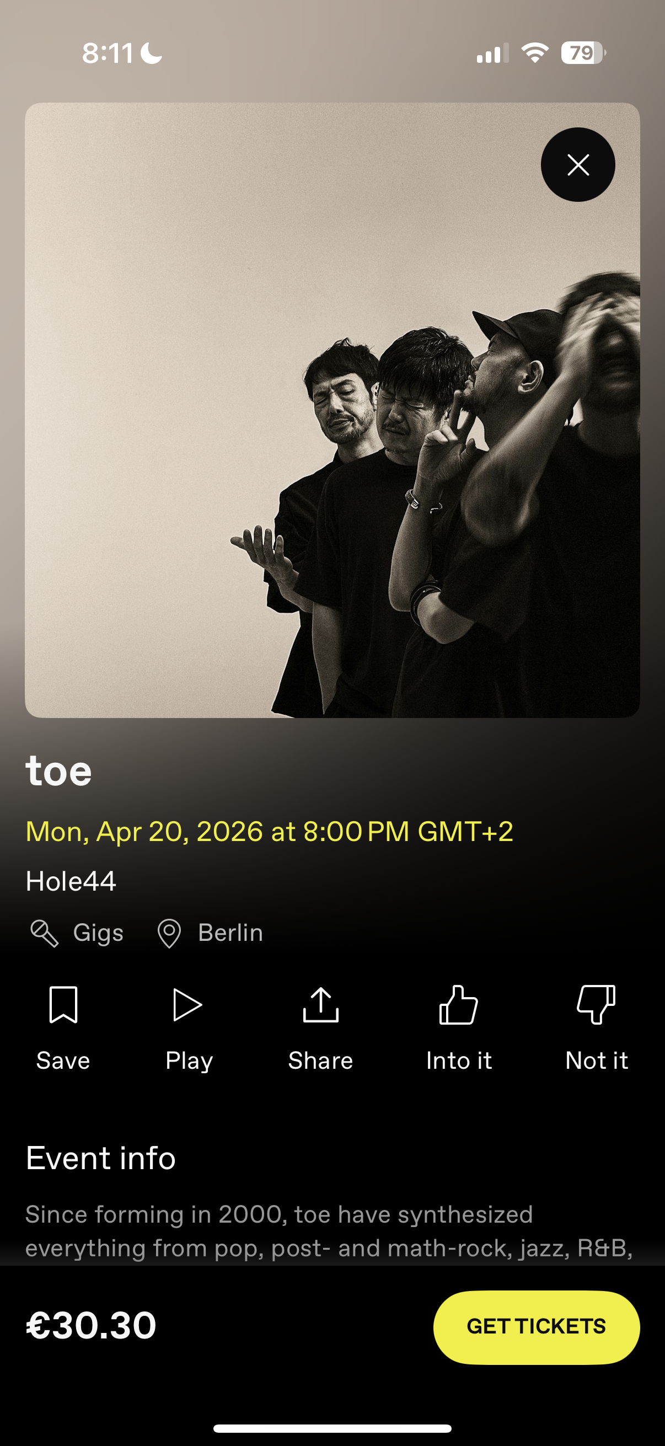The height and width of the screenshot is (1446, 665).
Task: Tap the Berlin location label
Action: tap(230, 933)
